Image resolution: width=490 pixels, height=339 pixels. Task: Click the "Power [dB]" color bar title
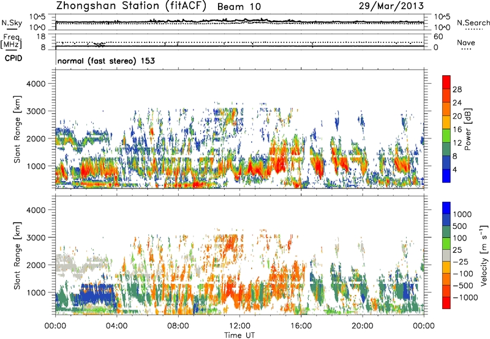click(x=468, y=129)
